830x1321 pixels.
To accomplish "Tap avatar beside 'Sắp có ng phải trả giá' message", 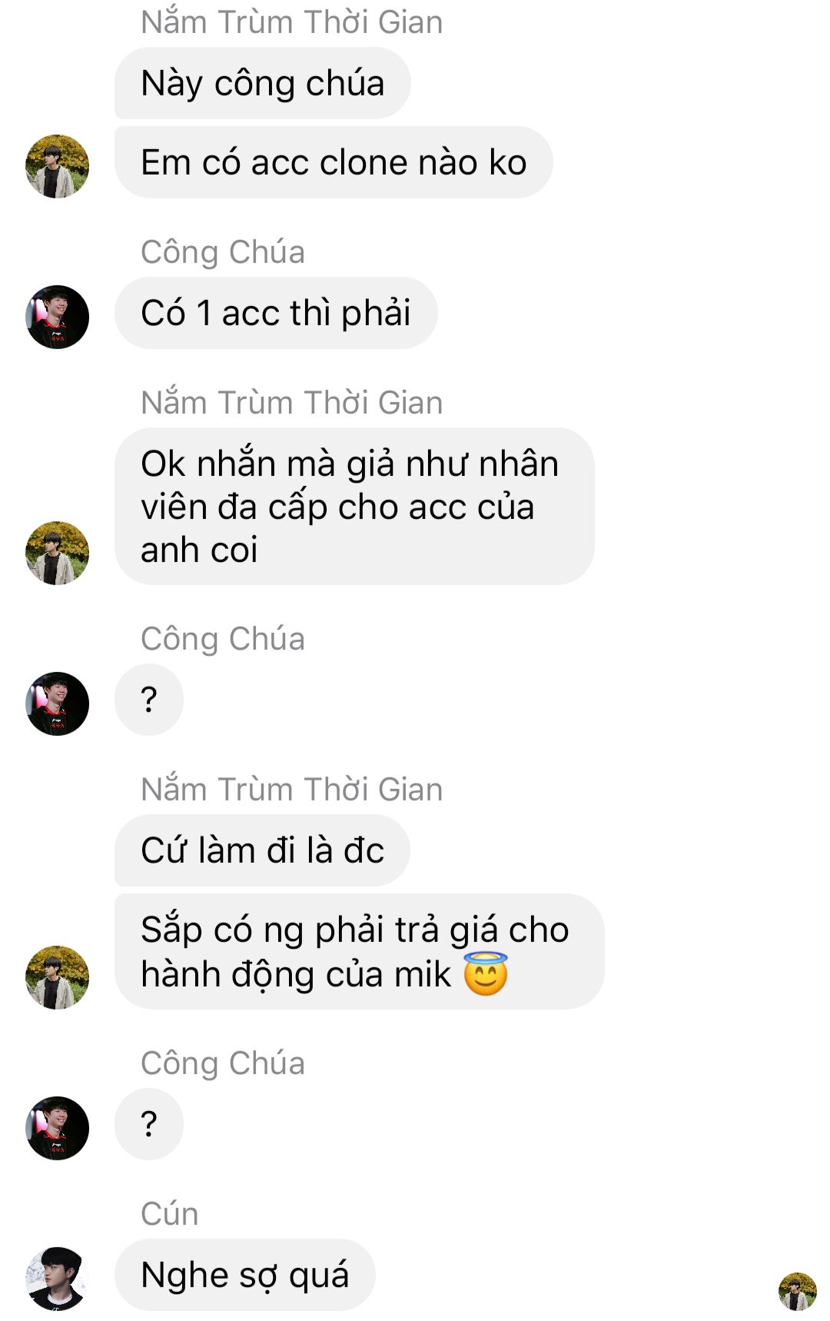I will pyautogui.click(x=57, y=977).
